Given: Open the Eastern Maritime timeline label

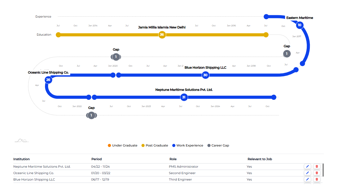Looking at the screenshot, I should (x=299, y=18).
